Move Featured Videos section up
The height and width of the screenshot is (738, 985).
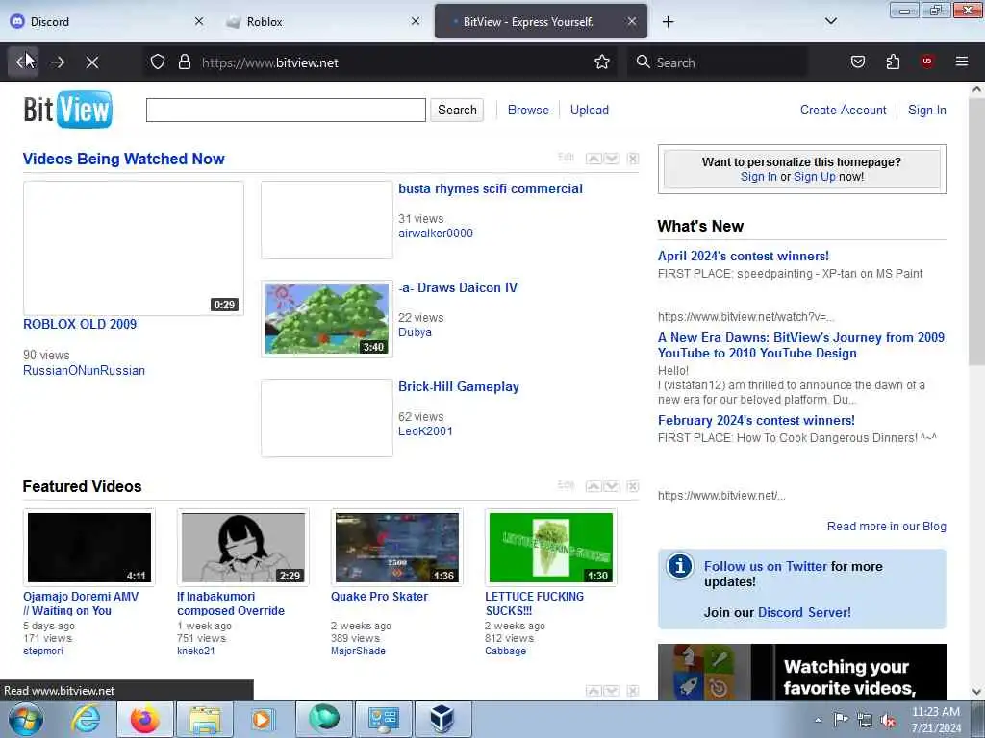pos(594,485)
